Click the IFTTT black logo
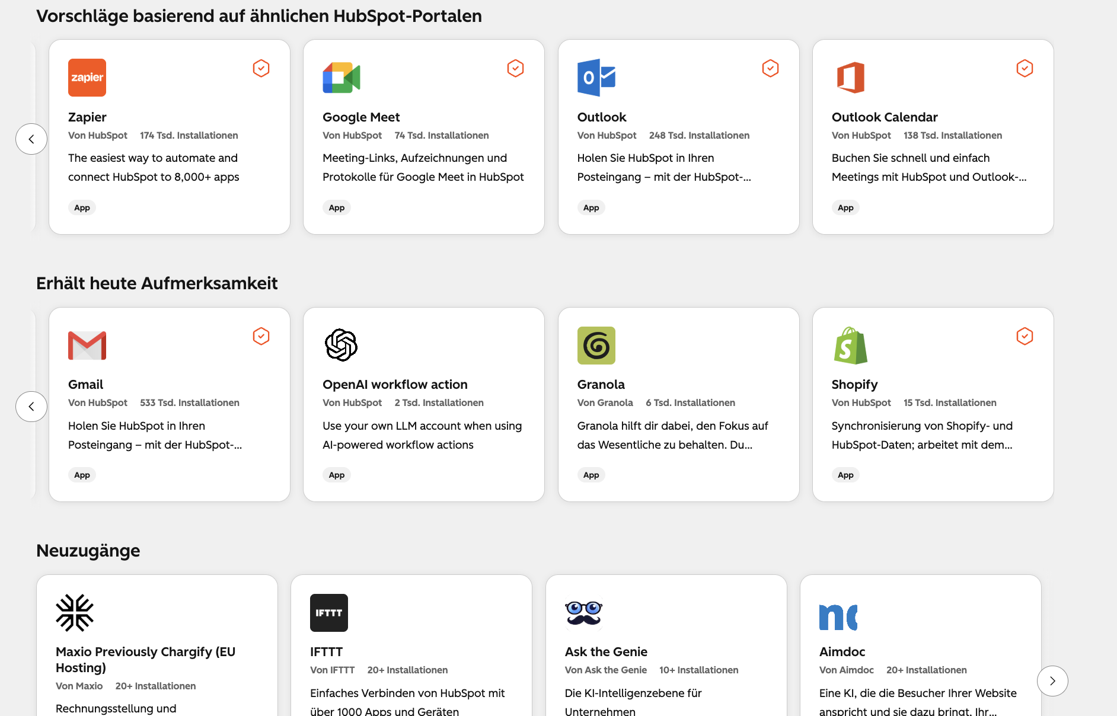Image resolution: width=1117 pixels, height=716 pixels. (x=329, y=613)
